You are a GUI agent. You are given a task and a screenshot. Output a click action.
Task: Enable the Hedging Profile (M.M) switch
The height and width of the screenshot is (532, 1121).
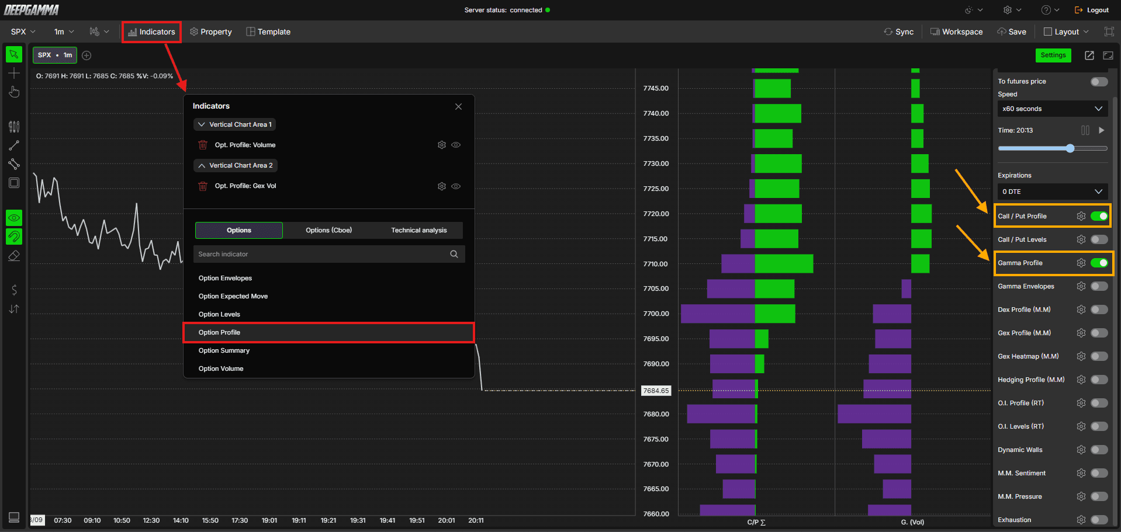pyautogui.click(x=1099, y=380)
